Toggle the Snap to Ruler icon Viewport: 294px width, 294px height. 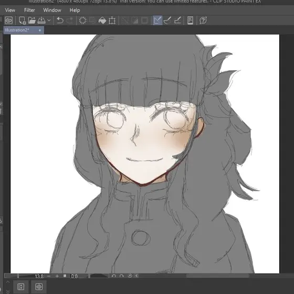tap(157, 20)
